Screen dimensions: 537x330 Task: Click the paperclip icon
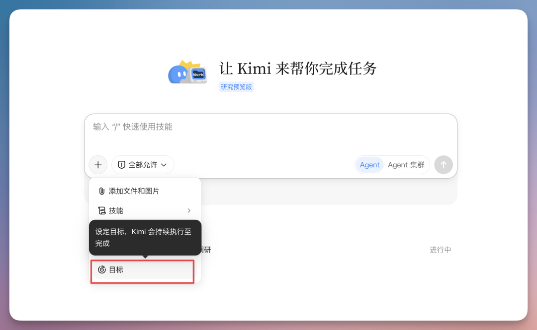click(102, 191)
